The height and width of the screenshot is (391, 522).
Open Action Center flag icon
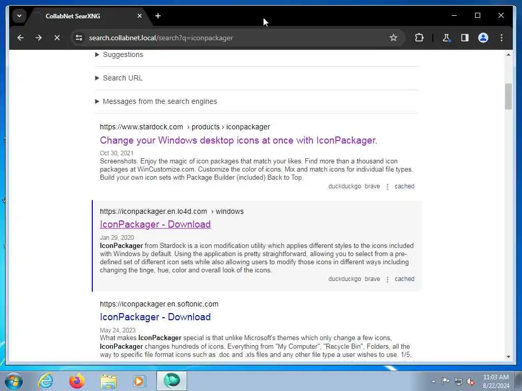[446, 381]
